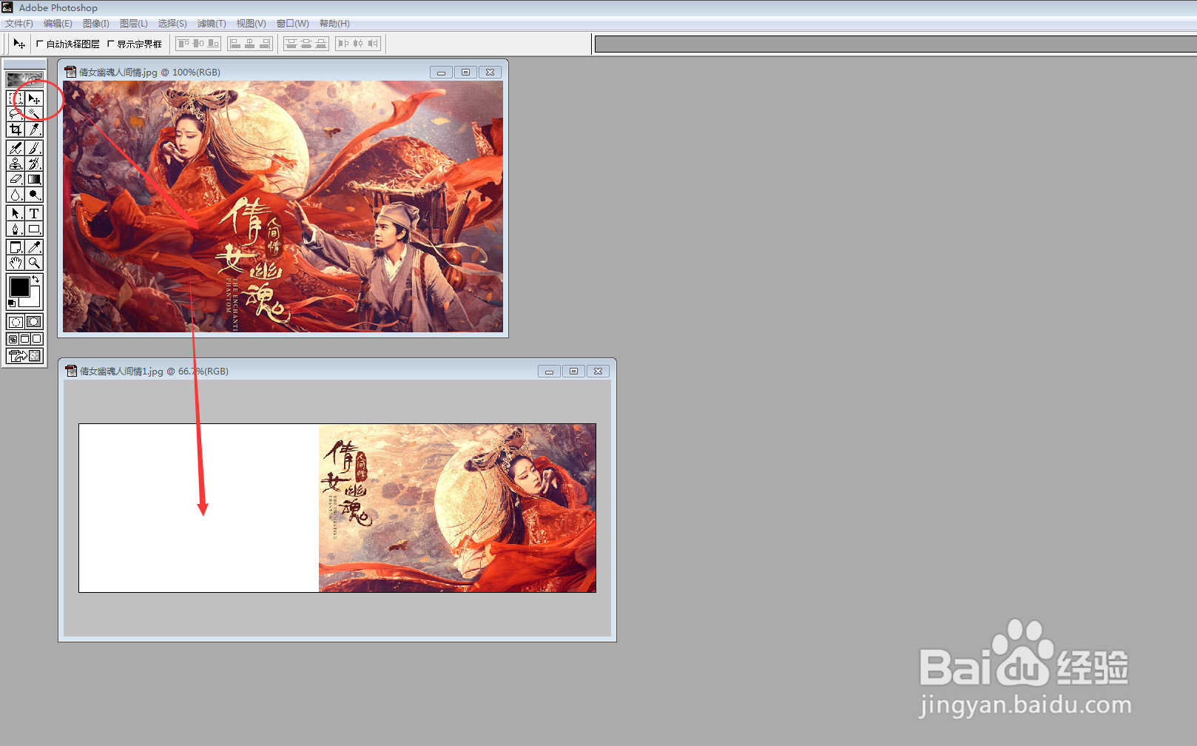The image size is (1197, 746).
Task: Choose Full screen mode
Action: 36,339
